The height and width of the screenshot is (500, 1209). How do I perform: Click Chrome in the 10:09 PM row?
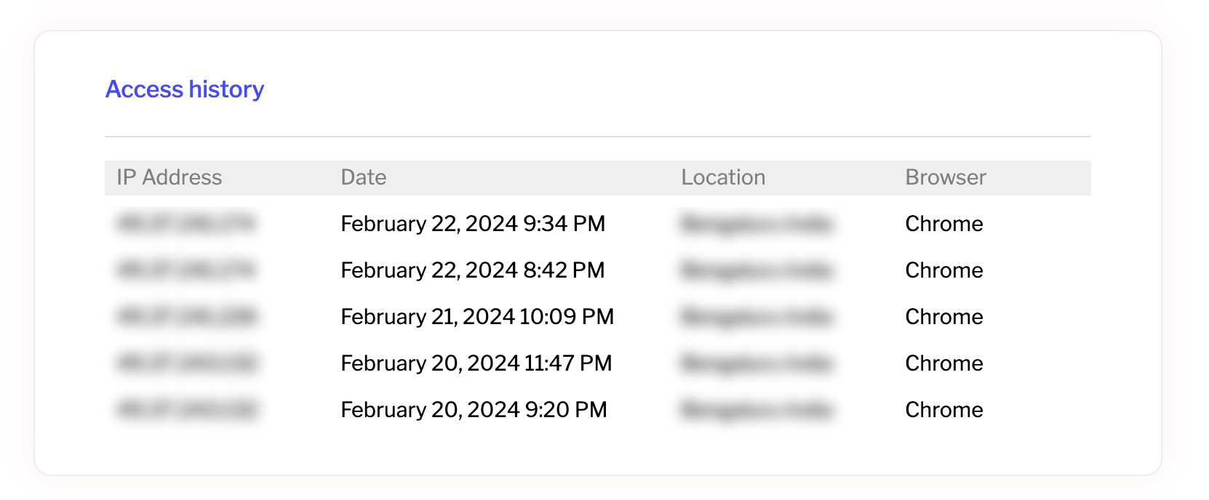tap(944, 317)
